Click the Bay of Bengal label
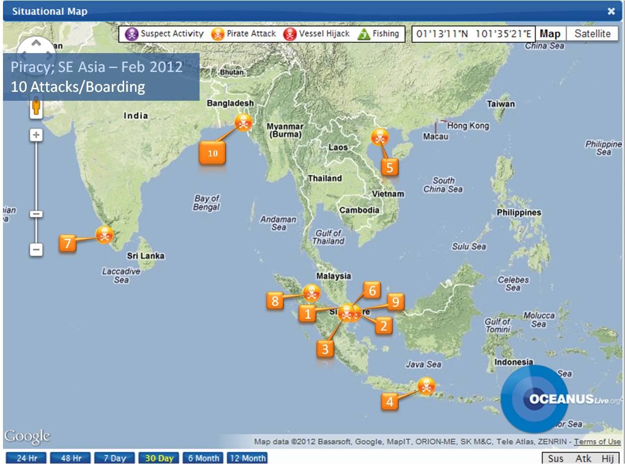This screenshot has height=464, width=625. pos(206,202)
